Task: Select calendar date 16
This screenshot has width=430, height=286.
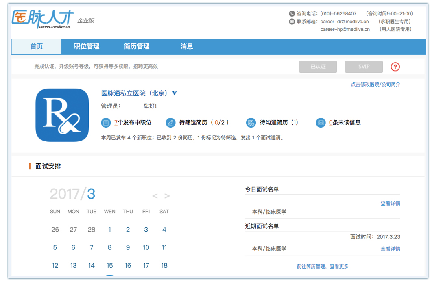Action: pyautogui.click(x=128, y=265)
